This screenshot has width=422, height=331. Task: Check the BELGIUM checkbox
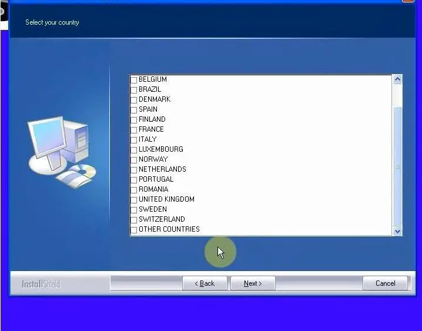point(134,80)
